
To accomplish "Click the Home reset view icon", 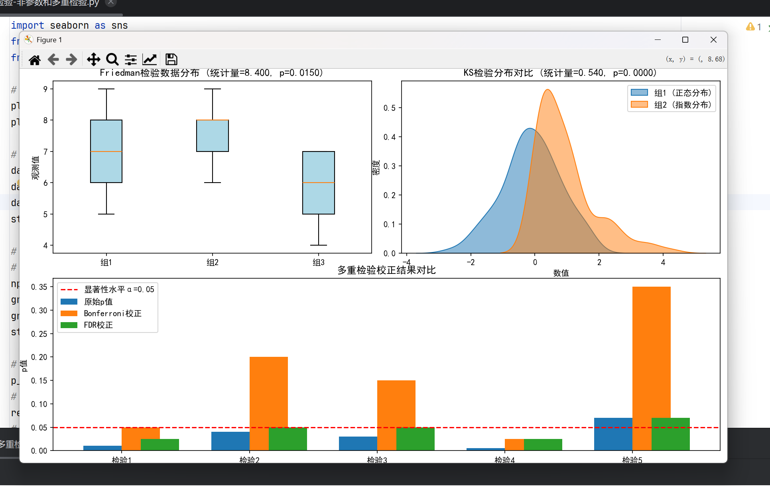I will (x=35, y=60).
